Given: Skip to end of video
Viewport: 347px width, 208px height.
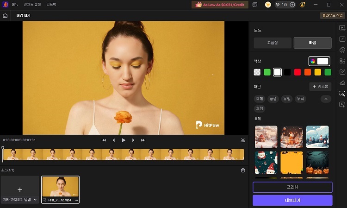Looking at the screenshot, I should click(x=143, y=140).
